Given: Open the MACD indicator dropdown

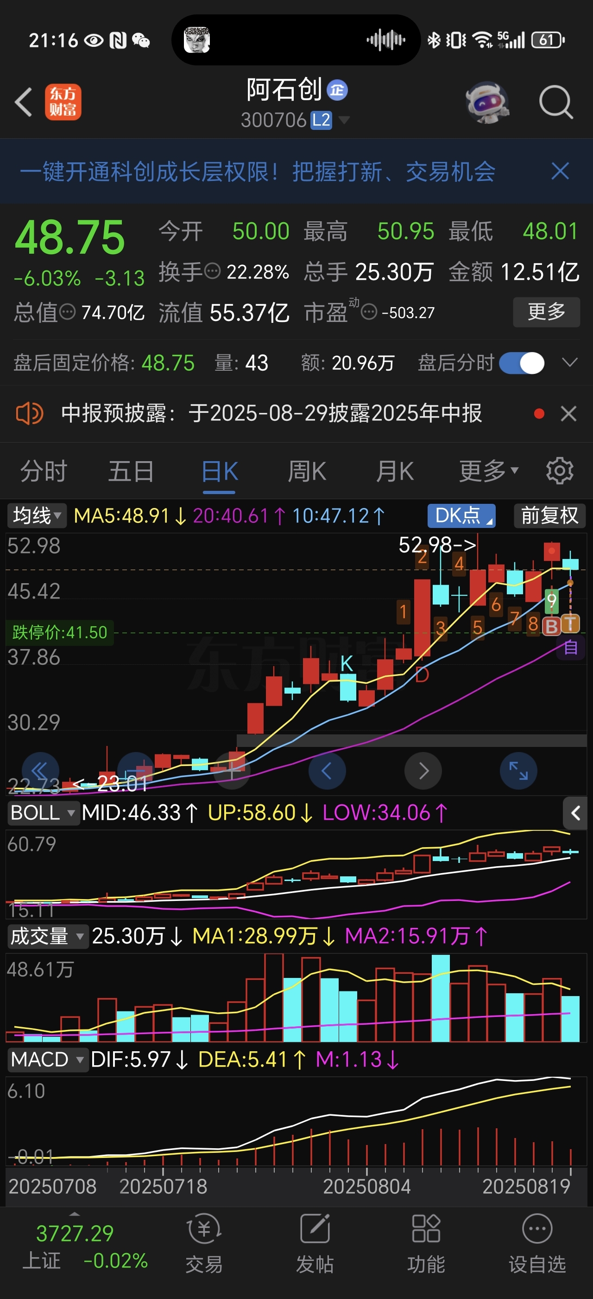Looking at the screenshot, I should click(47, 1059).
